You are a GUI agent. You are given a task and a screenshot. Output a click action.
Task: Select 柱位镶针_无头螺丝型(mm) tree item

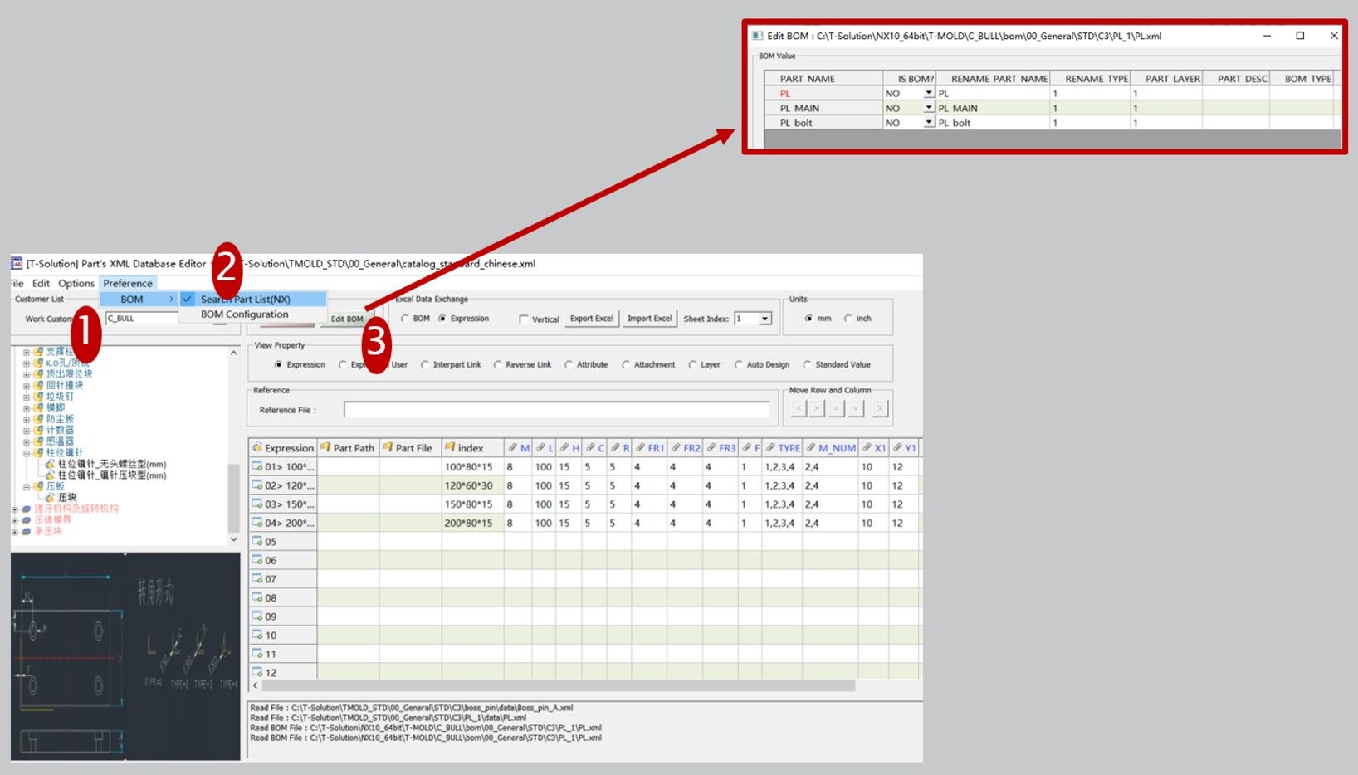112,464
